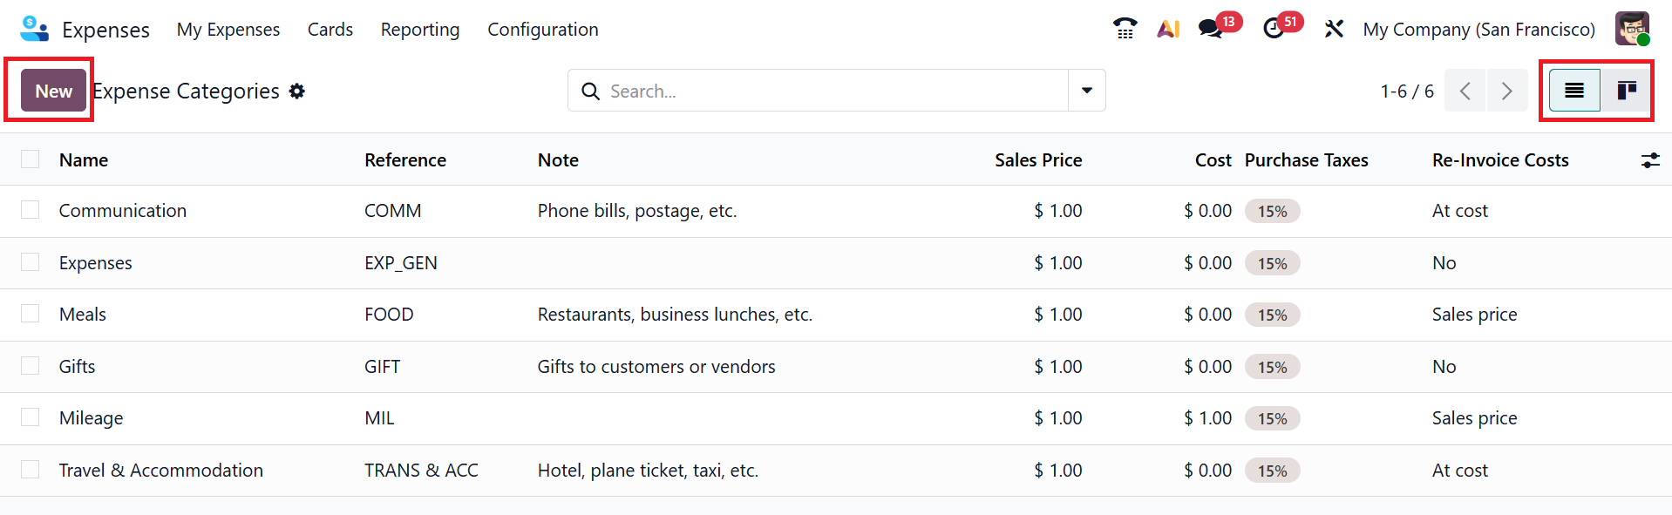Expand the search filter options dropdown
Viewport: 1672px width, 515px height.
point(1086,91)
